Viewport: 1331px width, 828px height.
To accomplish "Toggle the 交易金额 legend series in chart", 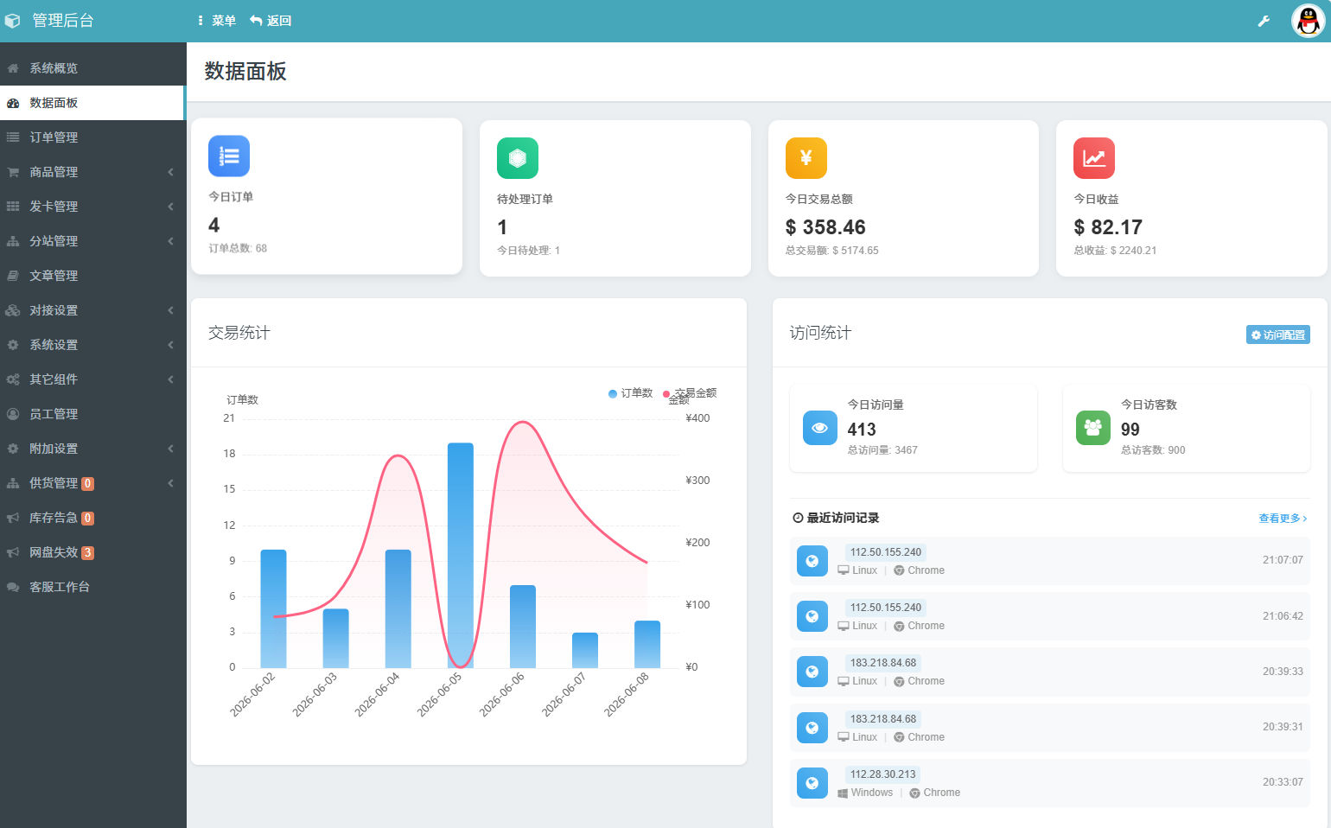I will click(690, 393).
